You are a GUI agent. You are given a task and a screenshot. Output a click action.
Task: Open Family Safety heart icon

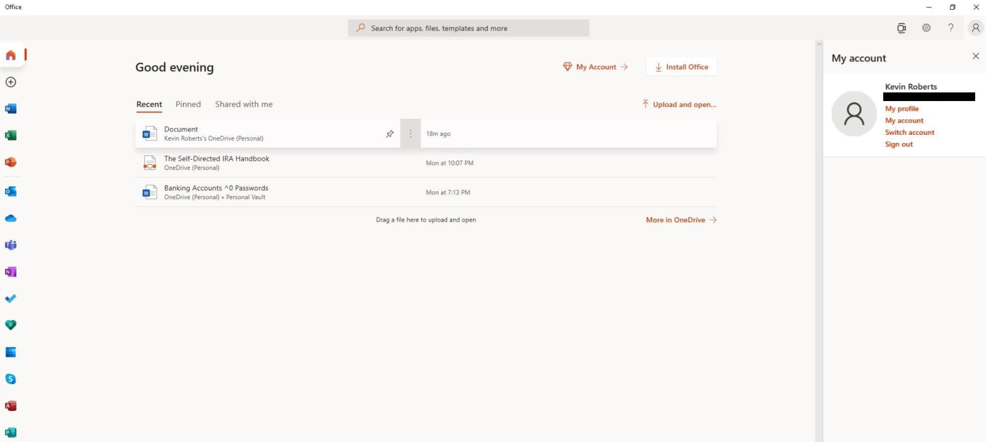coord(11,325)
